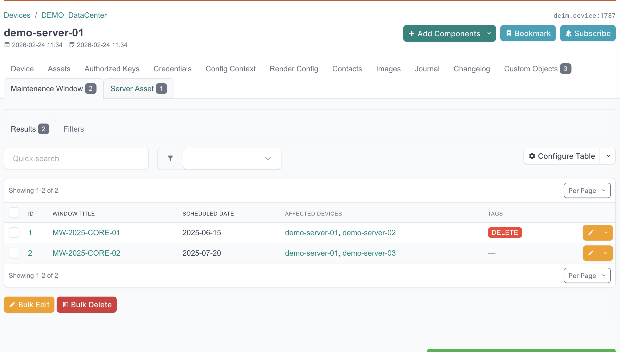
Task: Click the Tags column header
Action: (x=495, y=214)
